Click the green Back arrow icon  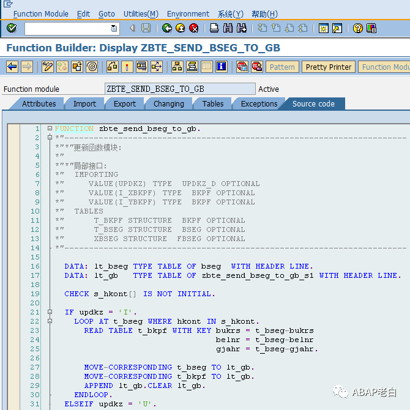click(167, 28)
